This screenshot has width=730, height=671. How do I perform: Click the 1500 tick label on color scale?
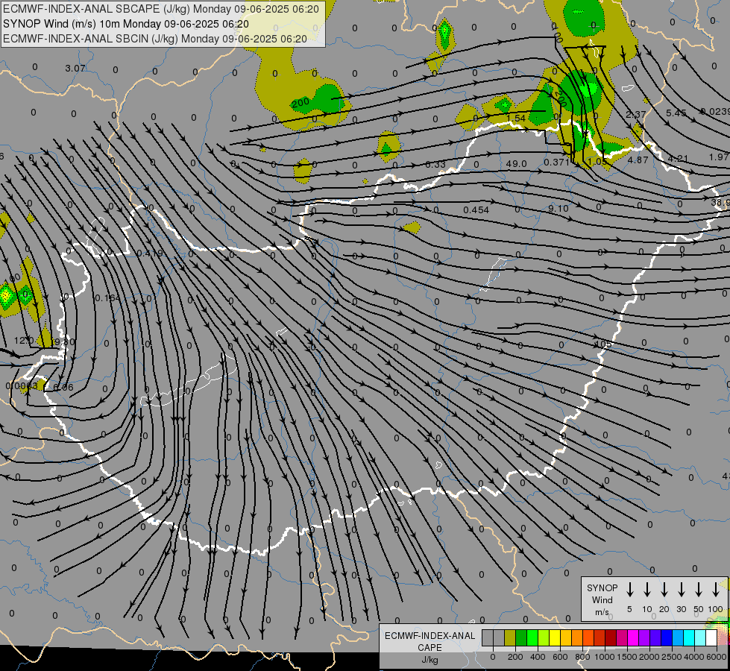point(626,657)
